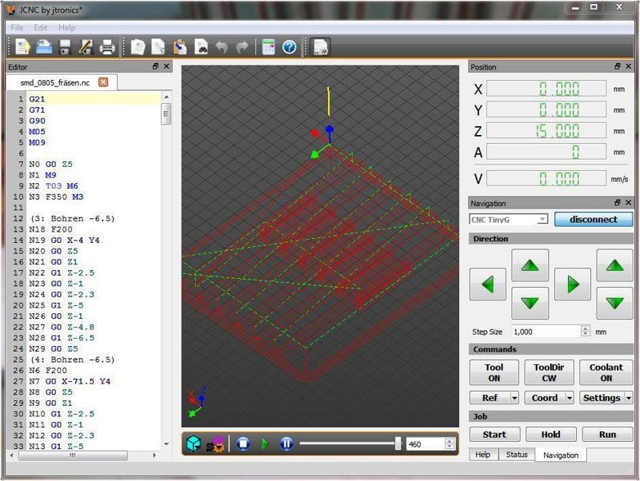Click the binoculars find icon
This screenshot has height=481, width=640.
pos(201,47)
